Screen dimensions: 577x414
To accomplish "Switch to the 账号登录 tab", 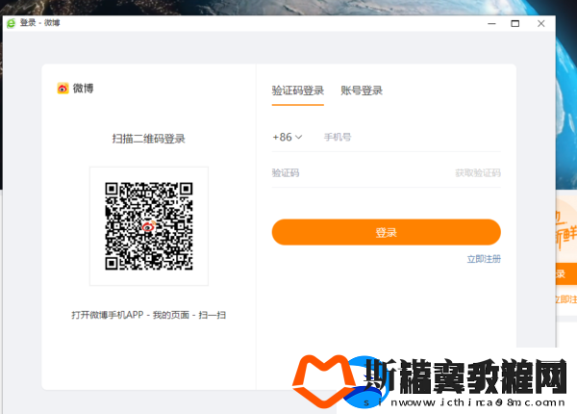I will click(x=362, y=91).
